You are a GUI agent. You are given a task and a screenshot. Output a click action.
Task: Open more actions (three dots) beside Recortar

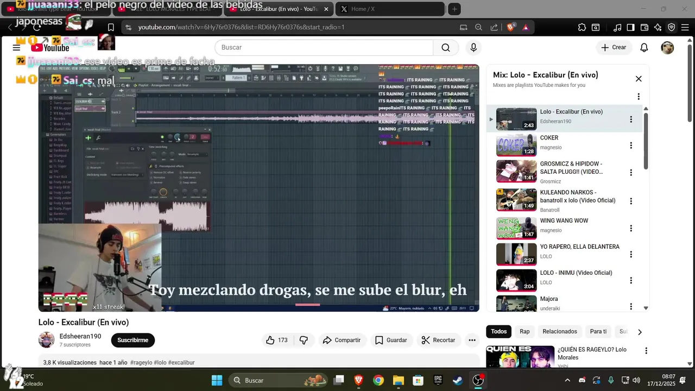472,340
